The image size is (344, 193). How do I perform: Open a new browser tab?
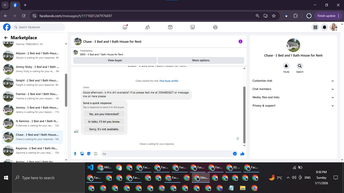click(x=25, y=5)
